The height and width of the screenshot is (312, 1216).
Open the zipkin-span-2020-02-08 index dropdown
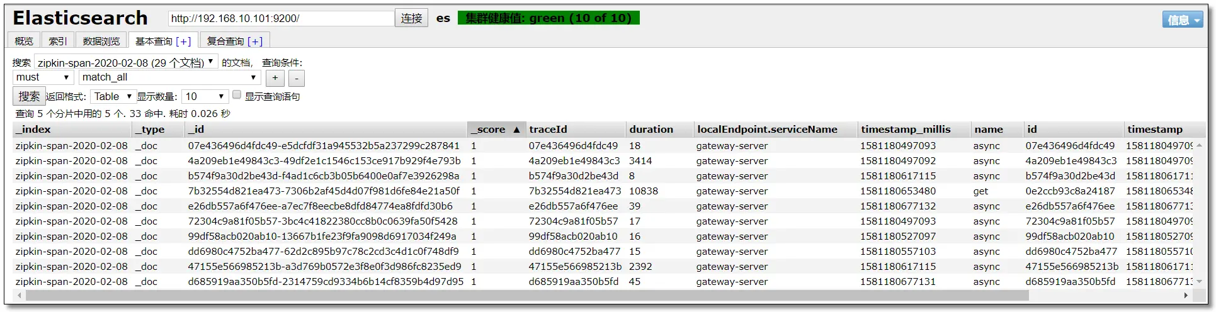[126, 62]
